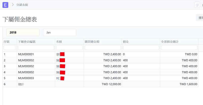Open the 分銷系統 breadcrumb link
The width and height of the screenshot is (203, 105).
click(22, 5)
